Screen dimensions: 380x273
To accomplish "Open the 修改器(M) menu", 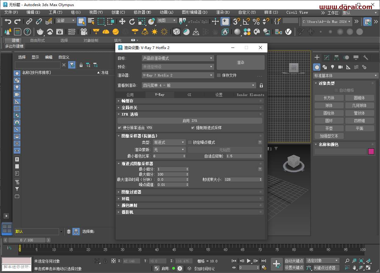I will 142,12.
